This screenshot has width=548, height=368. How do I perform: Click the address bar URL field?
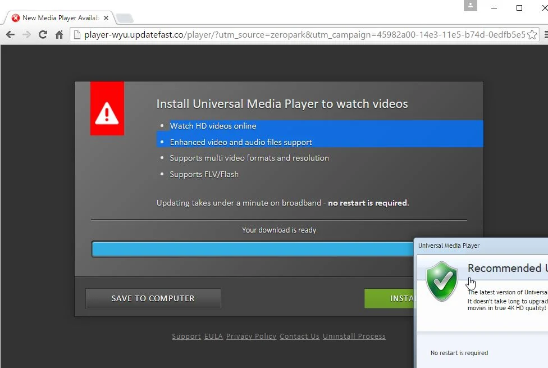304,35
